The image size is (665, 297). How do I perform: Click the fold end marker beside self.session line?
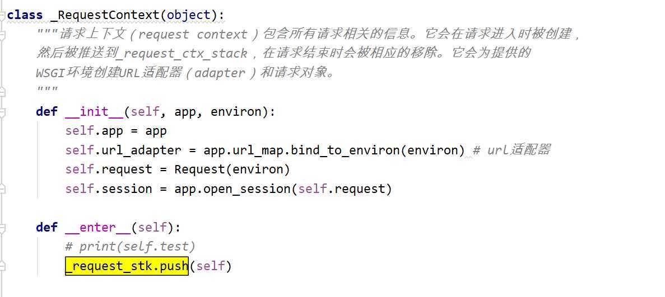(x=3, y=189)
